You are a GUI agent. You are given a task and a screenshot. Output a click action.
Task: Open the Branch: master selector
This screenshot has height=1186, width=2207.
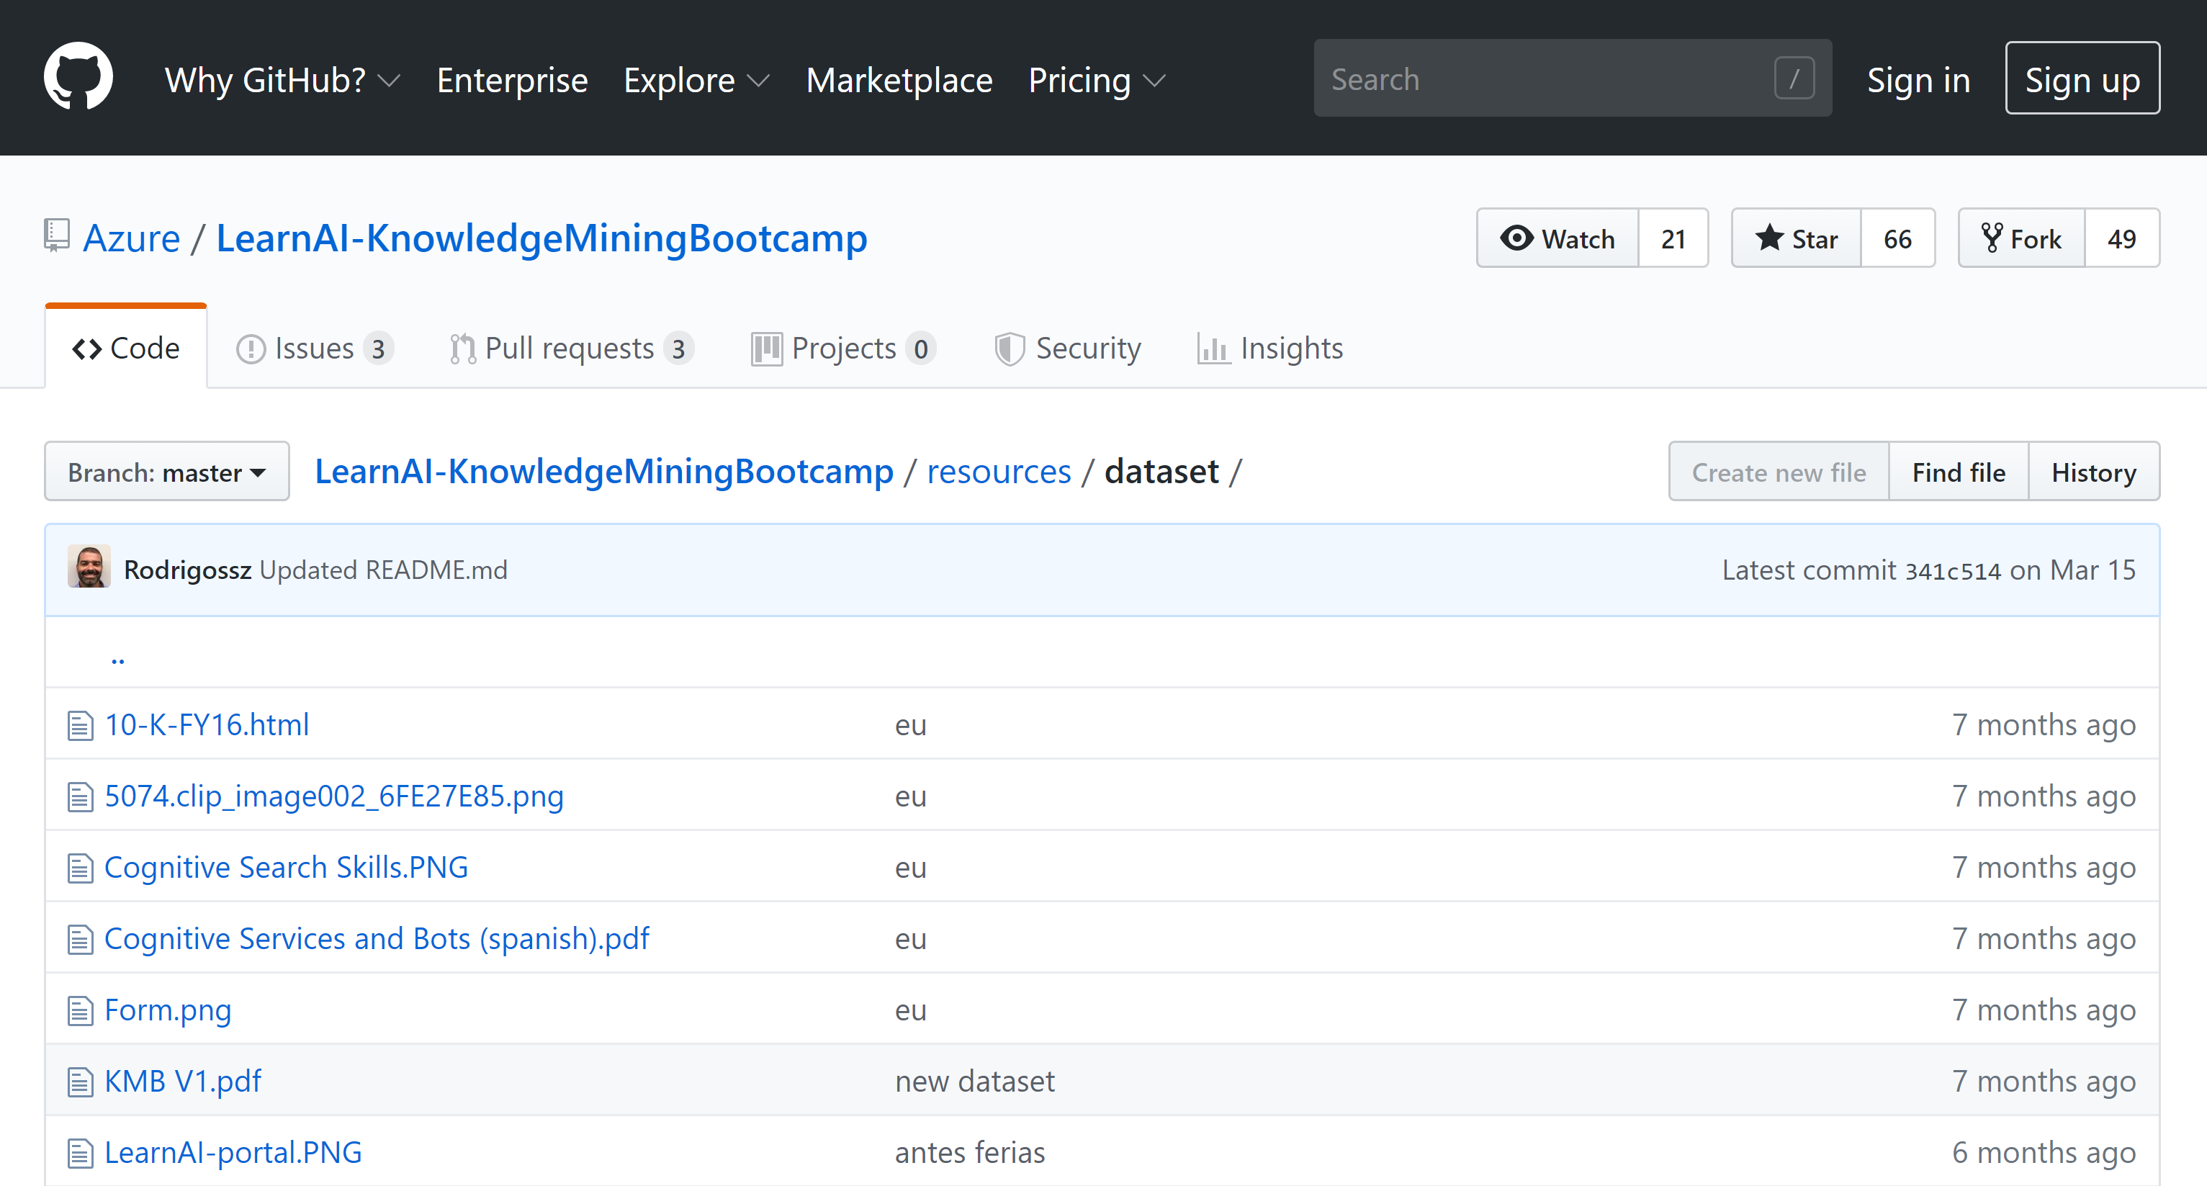[167, 470]
